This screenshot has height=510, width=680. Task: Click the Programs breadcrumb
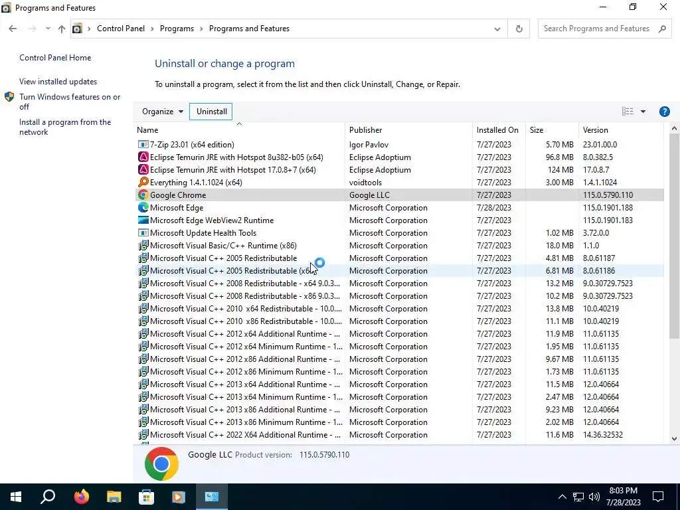click(177, 29)
